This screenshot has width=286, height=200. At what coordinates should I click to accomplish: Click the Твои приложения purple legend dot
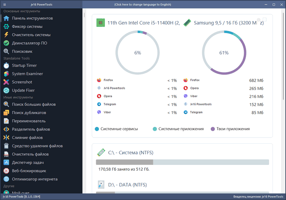click(x=213, y=129)
